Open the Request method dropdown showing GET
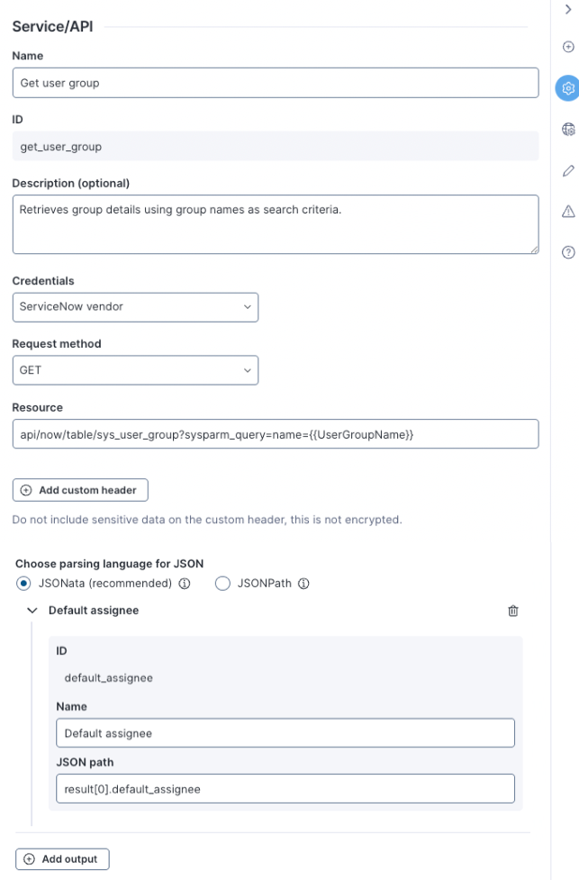Image resolution: width=579 pixels, height=880 pixels. [135, 370]
